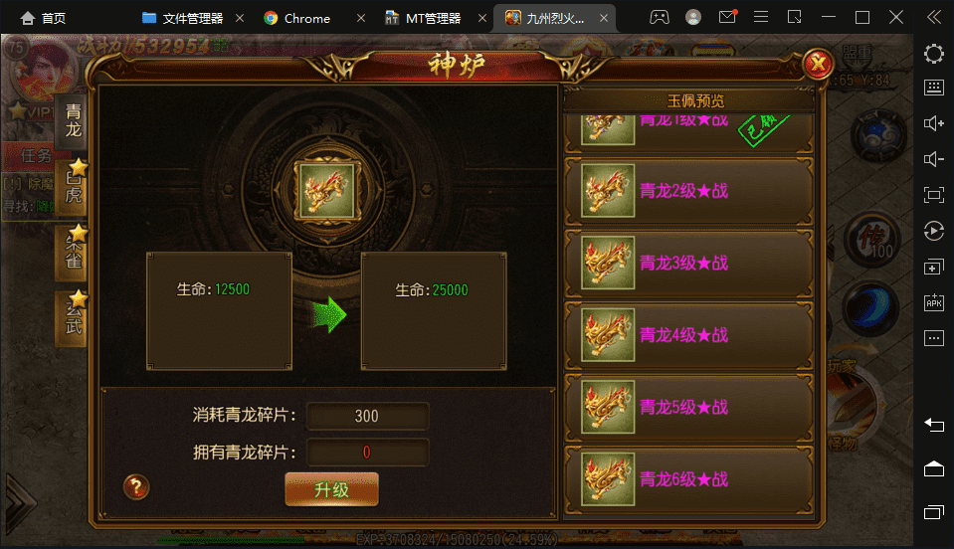
Task: Switch to the 白虎 side tab
Action: pyautogui.click(x=73, y=187)
